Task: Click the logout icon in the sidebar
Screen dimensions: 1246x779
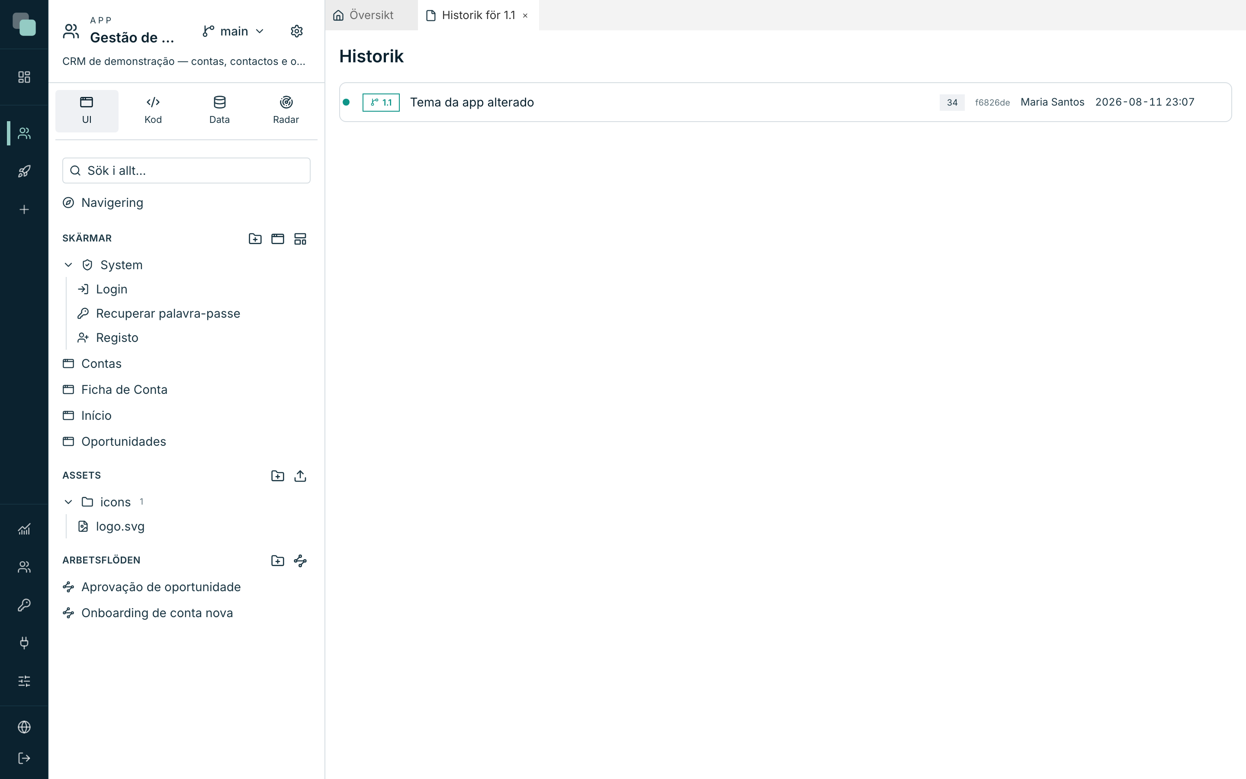Action: pos(24,758)
